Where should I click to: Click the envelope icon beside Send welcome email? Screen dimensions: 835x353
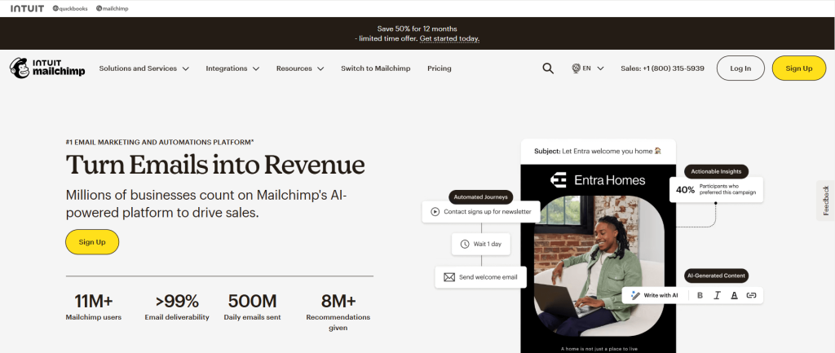449,277
